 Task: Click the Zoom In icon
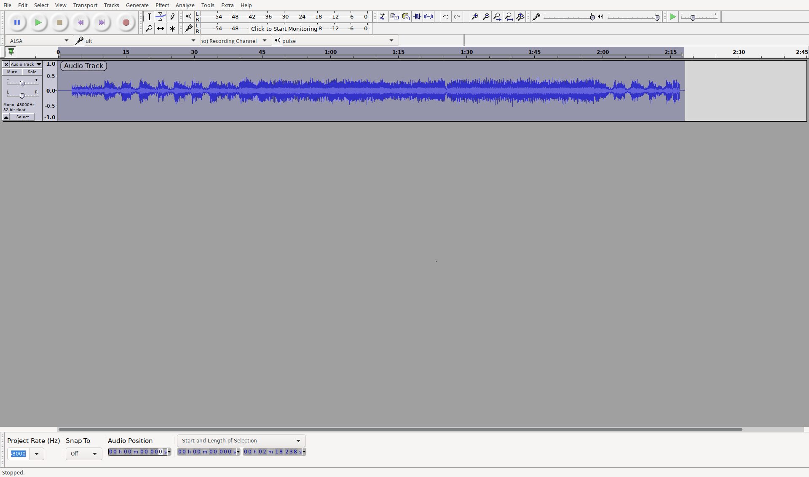pos(474,17)
